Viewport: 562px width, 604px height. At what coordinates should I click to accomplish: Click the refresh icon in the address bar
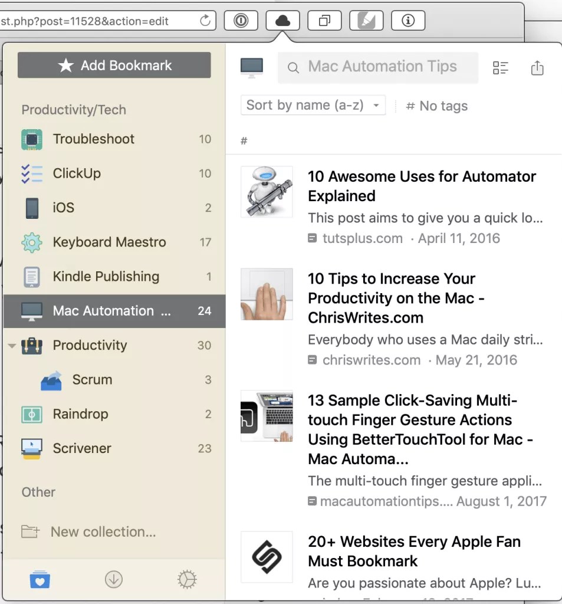(x=205, y=19)
